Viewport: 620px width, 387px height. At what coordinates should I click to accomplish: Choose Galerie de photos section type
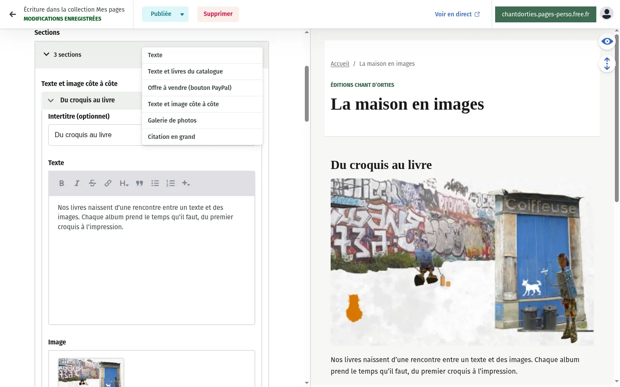[x=202, y=121]
